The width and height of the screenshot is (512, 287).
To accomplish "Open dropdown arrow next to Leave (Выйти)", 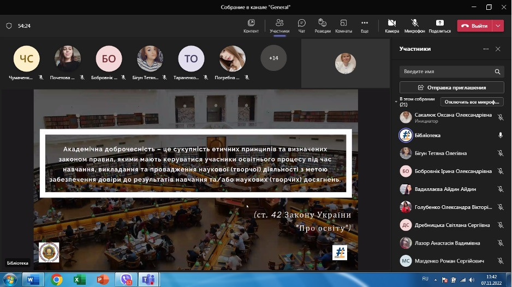I will pos(498,26).
